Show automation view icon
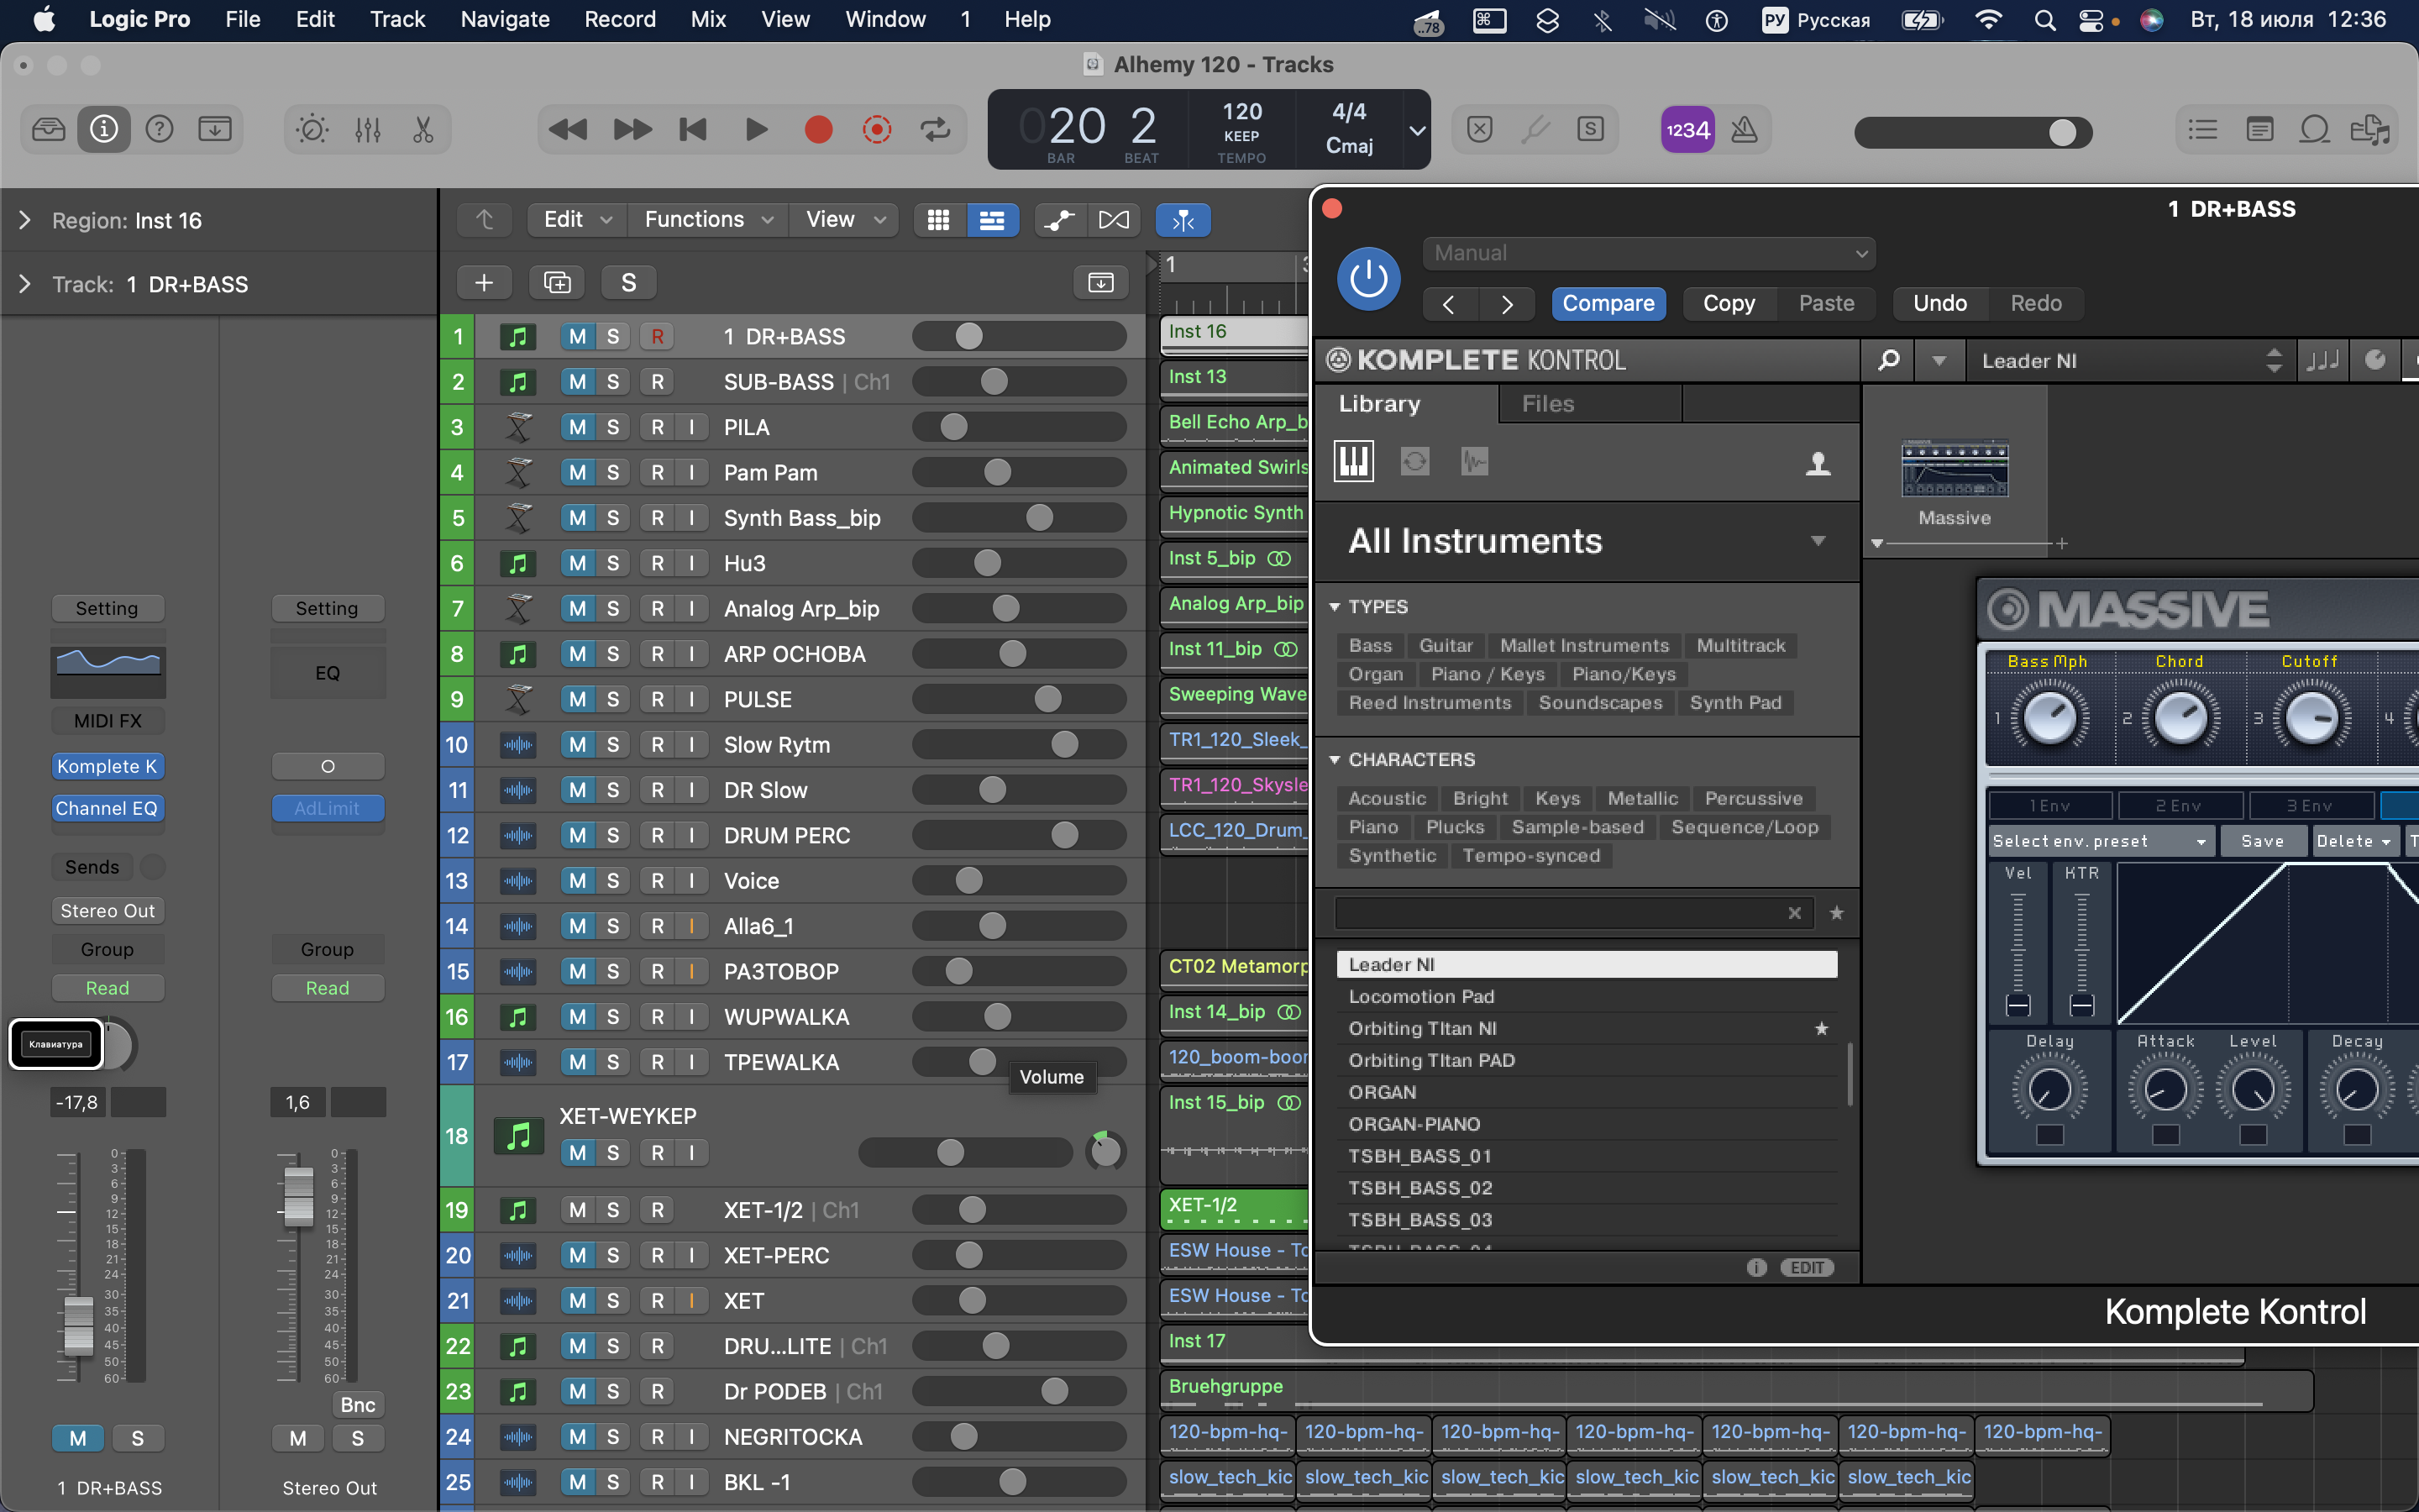 coord(1059,220)
